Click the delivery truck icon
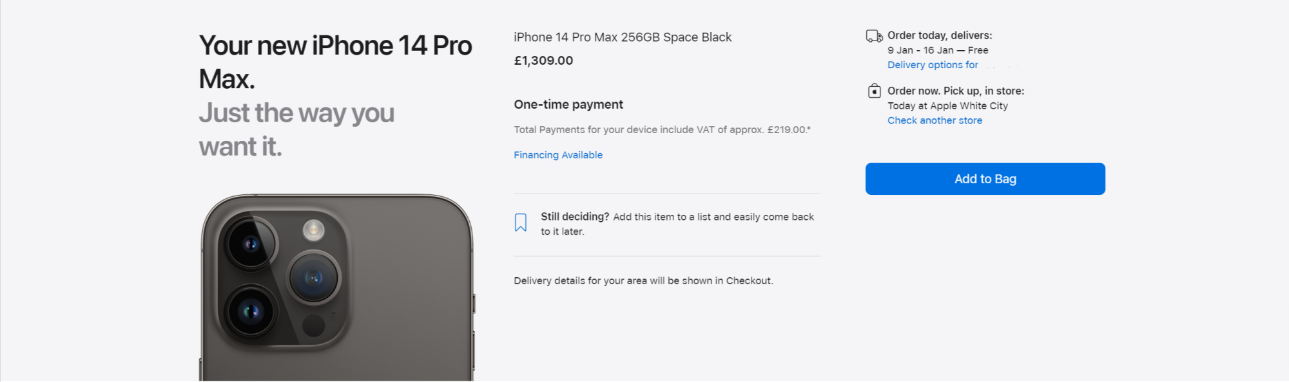1289x382 pixels. pos(874,36)
